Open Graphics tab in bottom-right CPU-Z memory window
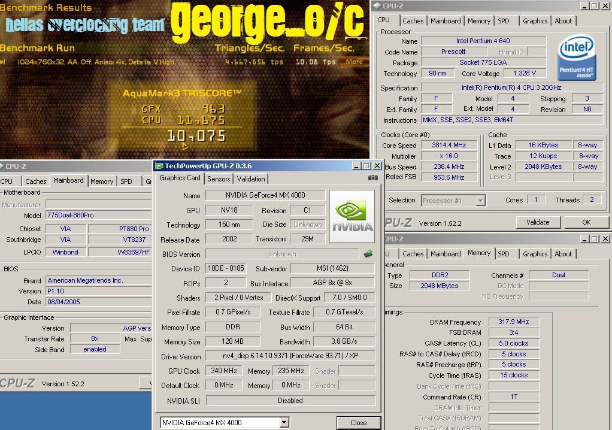This screenshot has height=430, width=612. 535,254
